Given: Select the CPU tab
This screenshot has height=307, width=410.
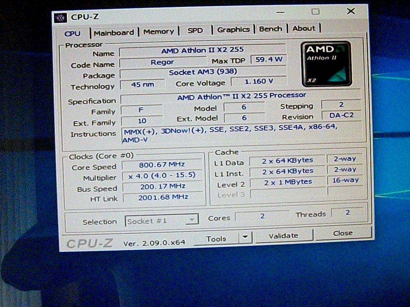Looking at the screenshot, I should [x=73, y=34].
